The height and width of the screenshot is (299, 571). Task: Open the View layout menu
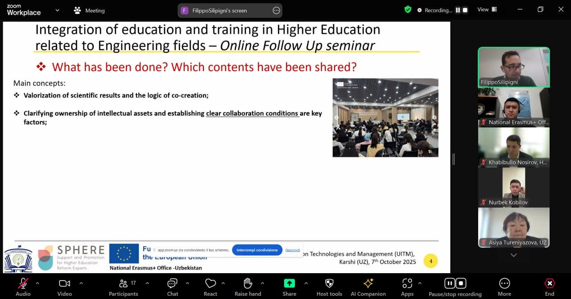click(487, 10)
